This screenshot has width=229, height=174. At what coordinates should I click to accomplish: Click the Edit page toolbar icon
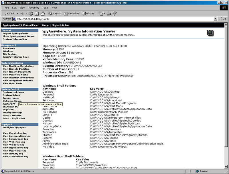coord(115,13)
